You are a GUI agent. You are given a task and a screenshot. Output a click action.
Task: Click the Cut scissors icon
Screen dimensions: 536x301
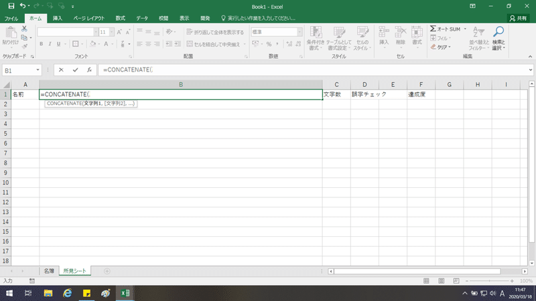click(x=24, y=29)
